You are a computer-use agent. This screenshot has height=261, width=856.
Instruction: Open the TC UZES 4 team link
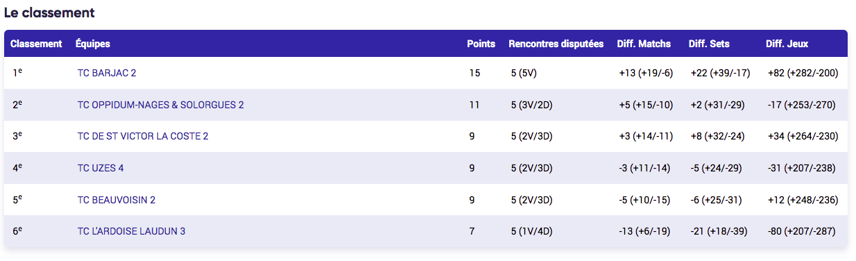[101, 168]
